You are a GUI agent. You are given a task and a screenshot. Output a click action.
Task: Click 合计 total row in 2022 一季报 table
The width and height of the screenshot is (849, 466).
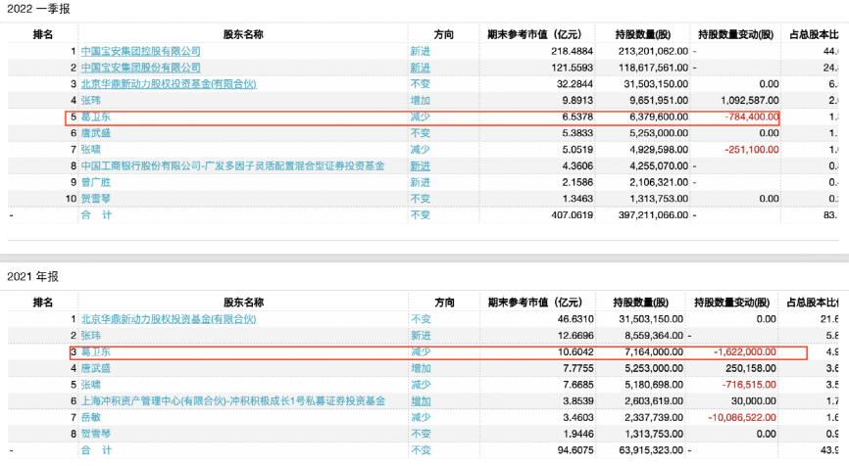click(94, 214)
